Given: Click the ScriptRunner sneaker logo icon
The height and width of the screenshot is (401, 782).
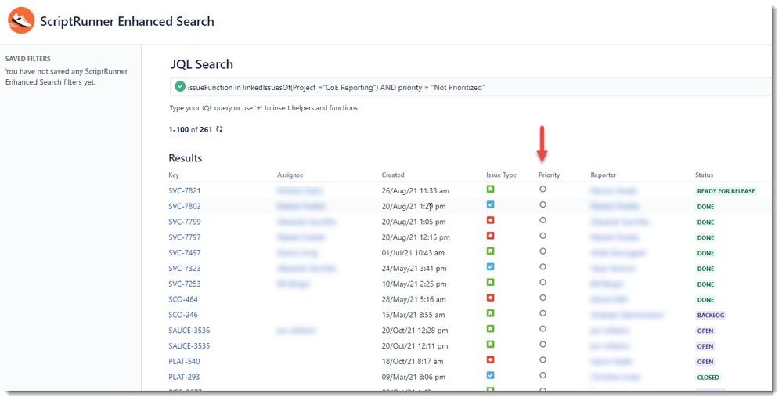Looking at the screenshot, I should click(x=21, y=21).
